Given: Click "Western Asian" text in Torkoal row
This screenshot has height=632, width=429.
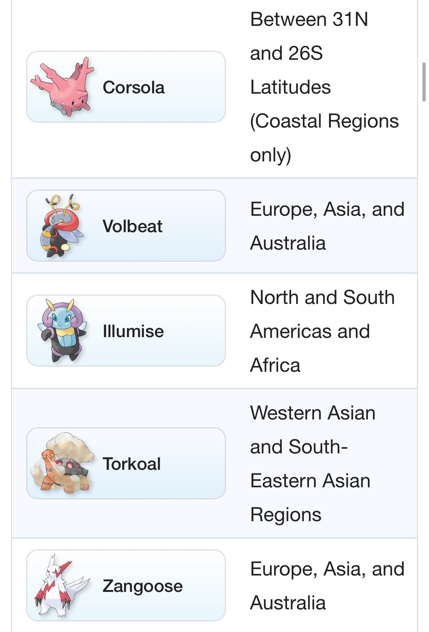Looking at the screenshot, I should click(313, 413).
